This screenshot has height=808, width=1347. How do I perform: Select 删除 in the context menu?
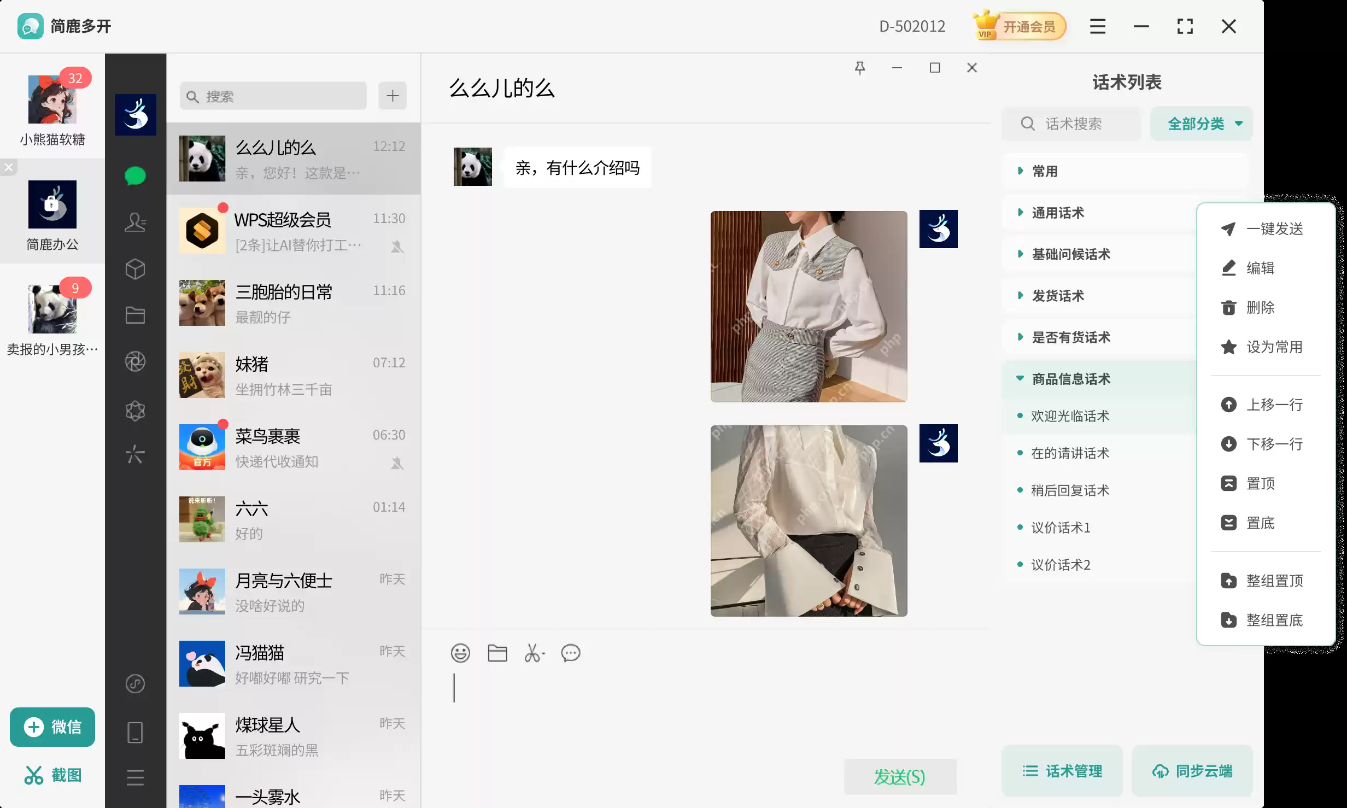click(1261, 308)
